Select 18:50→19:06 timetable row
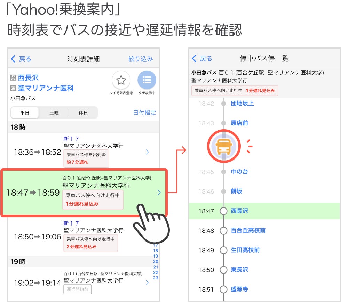This screenshot has height=302, width=348. click(x=84, y=237)
